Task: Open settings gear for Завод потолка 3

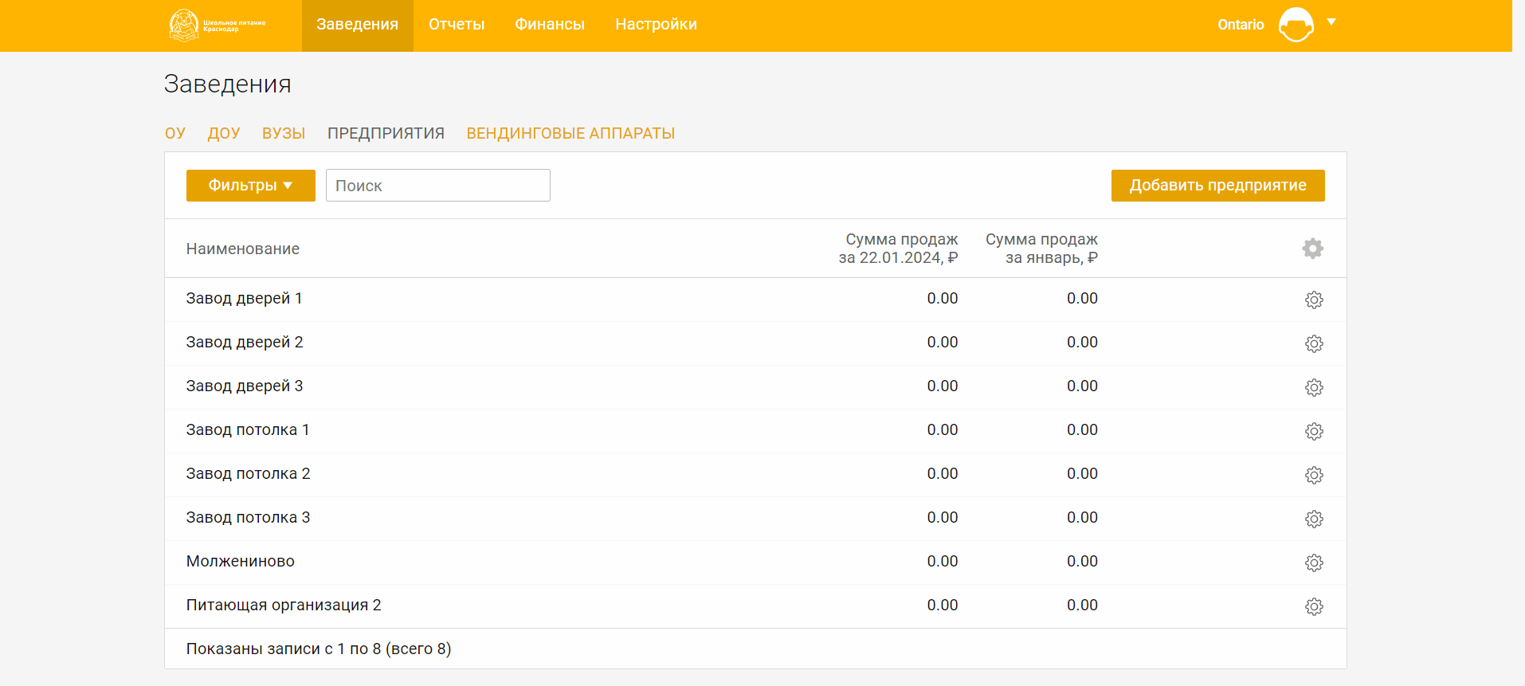Action: click(x=1313, y=519)
